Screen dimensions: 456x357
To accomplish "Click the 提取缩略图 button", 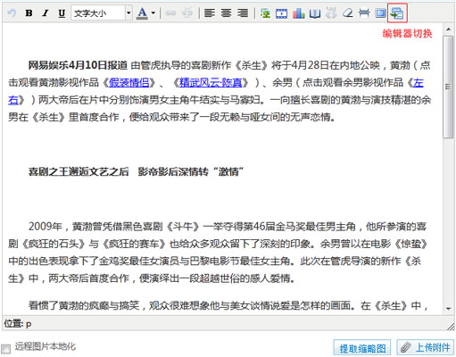I will coord(362,347).
